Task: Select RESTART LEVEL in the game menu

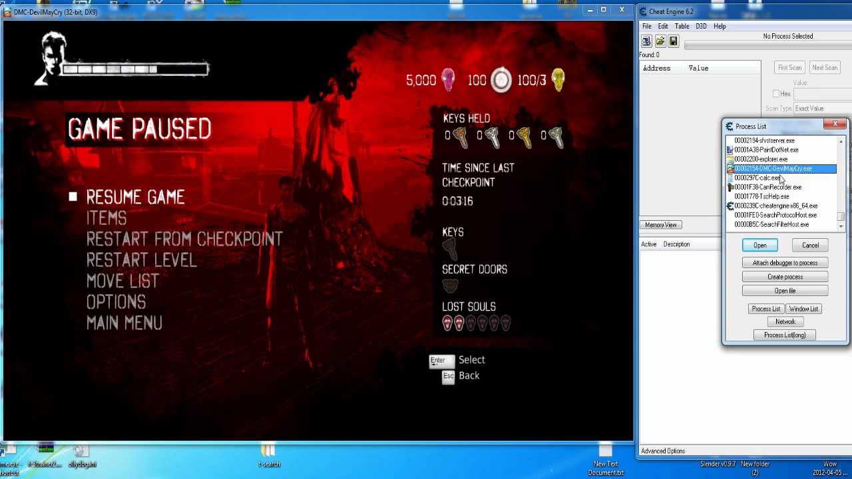Action: tap(142, 260)
